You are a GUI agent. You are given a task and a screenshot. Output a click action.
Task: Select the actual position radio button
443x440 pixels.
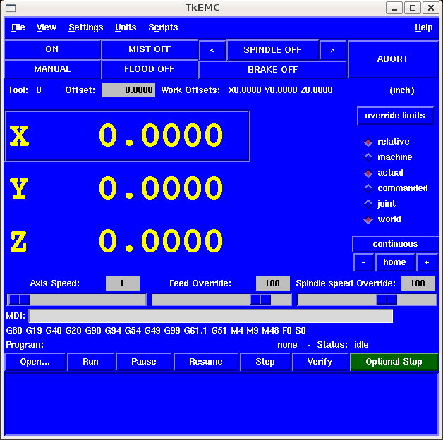pyautogui.click(x=383, y=173)
